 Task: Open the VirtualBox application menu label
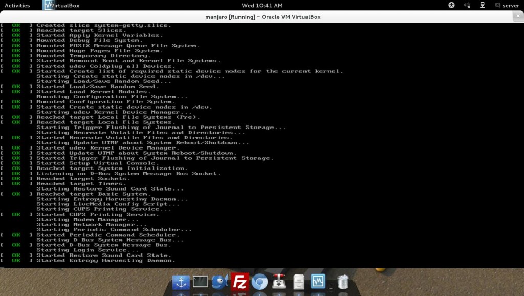(x=65, y=5)
